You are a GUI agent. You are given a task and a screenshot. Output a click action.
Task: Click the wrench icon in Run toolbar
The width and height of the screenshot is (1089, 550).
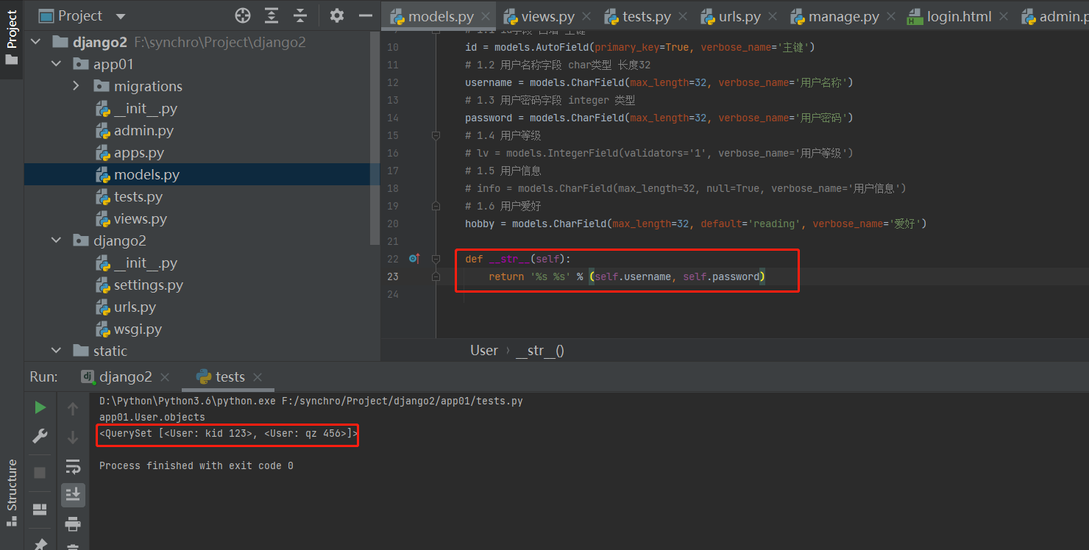point(40,437)
